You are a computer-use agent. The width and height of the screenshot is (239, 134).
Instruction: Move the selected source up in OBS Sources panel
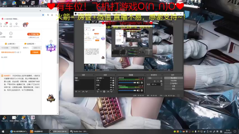pyautogui.click(x=108, y=92)
